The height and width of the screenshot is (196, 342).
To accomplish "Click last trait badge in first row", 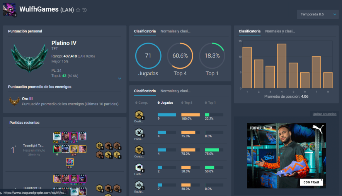I will 117,146.
